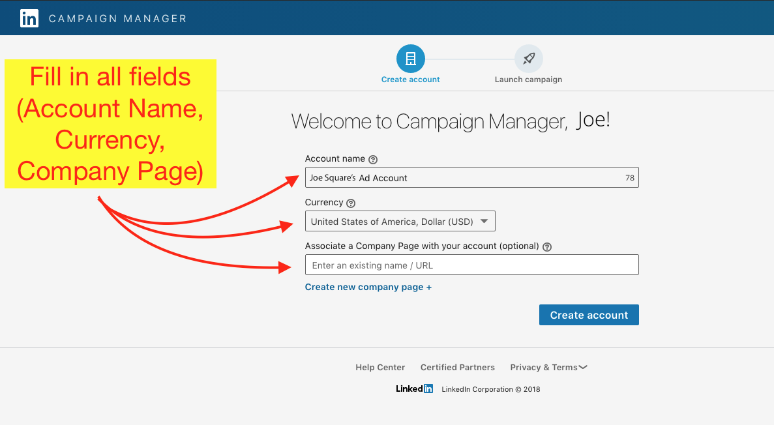Open the Help Center link
The image size is (774, 425).
pos(380,367)
